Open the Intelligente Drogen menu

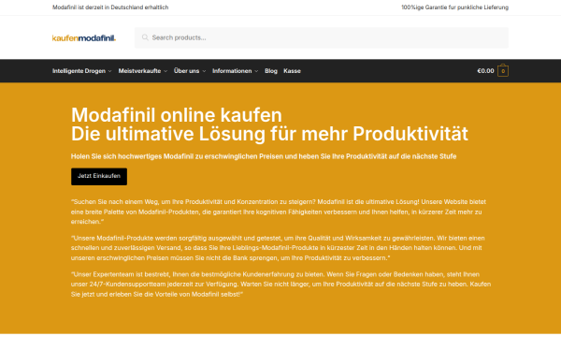click(x=79, y=71)
